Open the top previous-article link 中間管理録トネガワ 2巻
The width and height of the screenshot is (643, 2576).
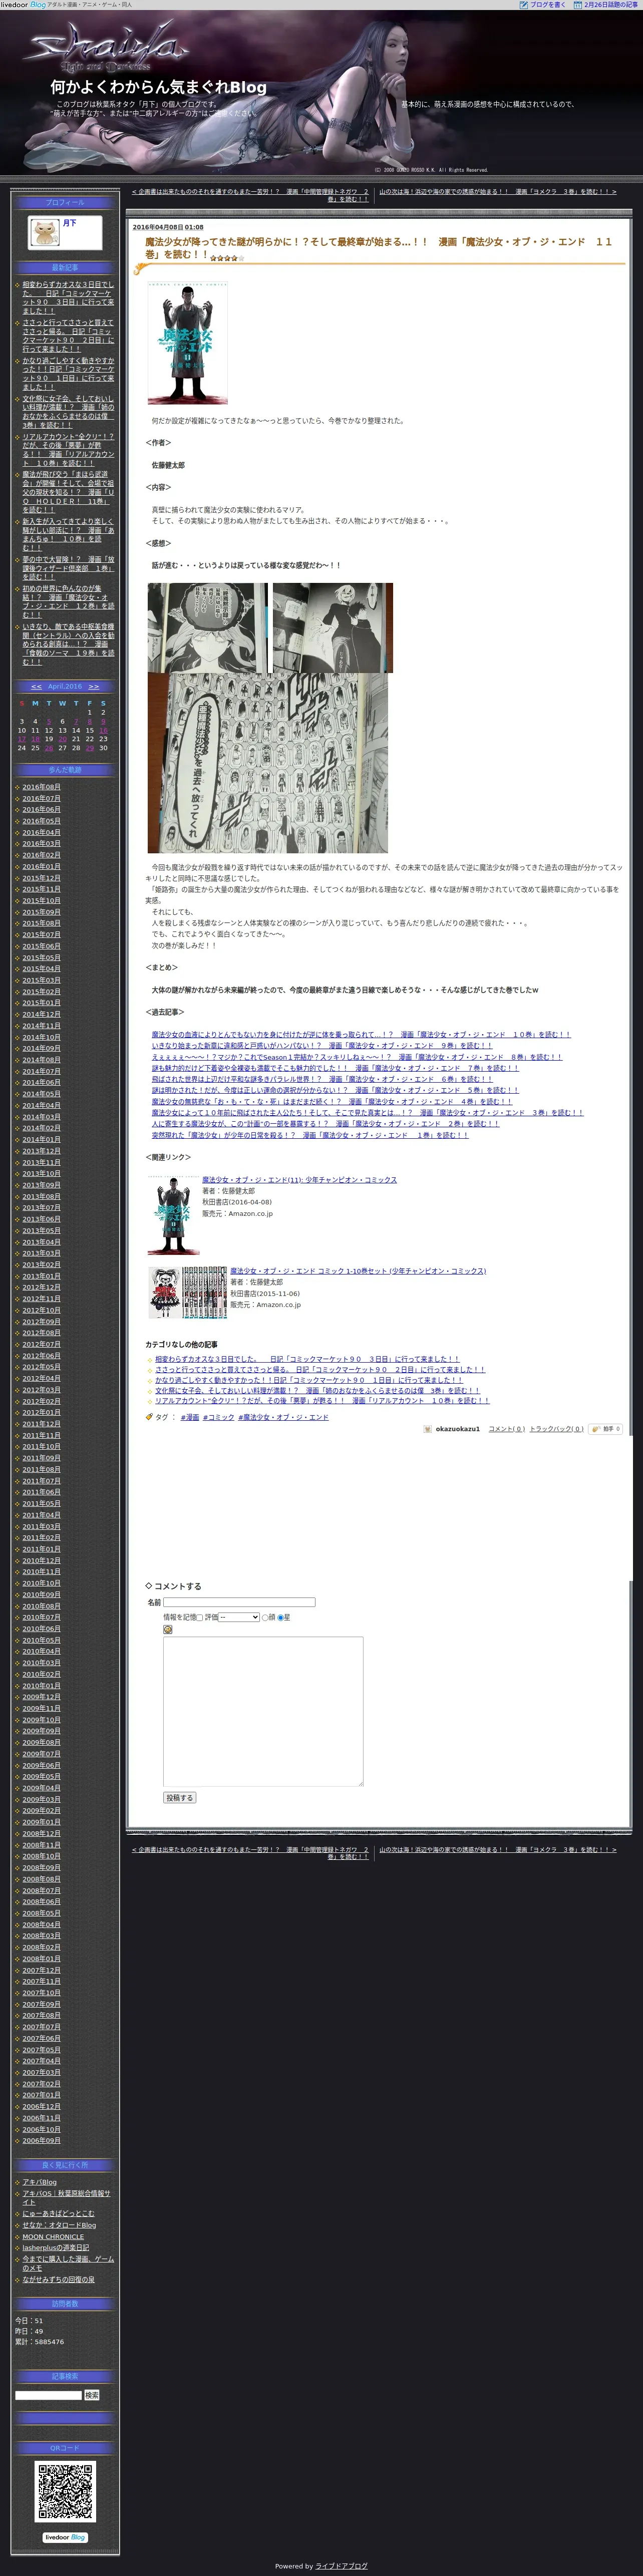click(250, 195)
